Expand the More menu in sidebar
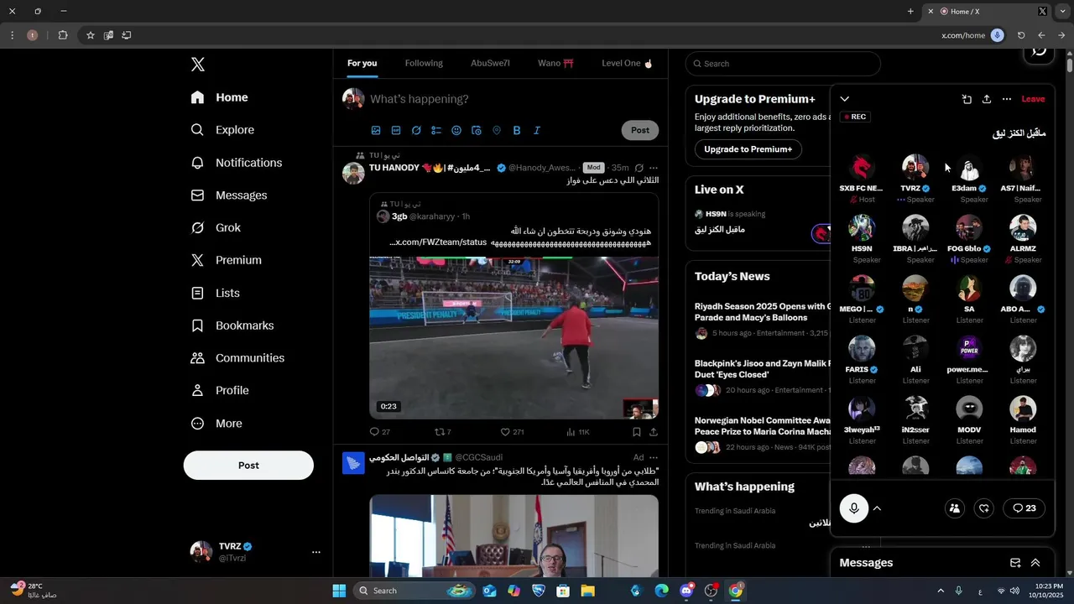 pos(216,424)
